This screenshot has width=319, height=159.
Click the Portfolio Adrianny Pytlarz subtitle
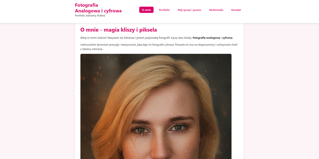pos(90,16)
